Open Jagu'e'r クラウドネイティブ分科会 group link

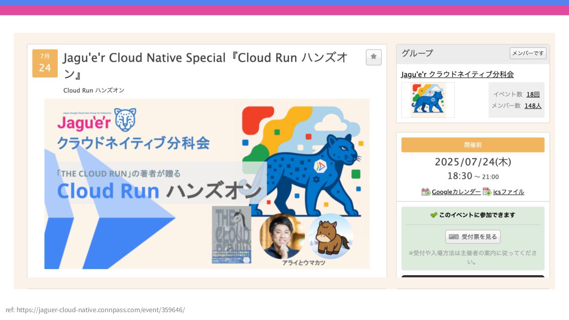(457, 74)
